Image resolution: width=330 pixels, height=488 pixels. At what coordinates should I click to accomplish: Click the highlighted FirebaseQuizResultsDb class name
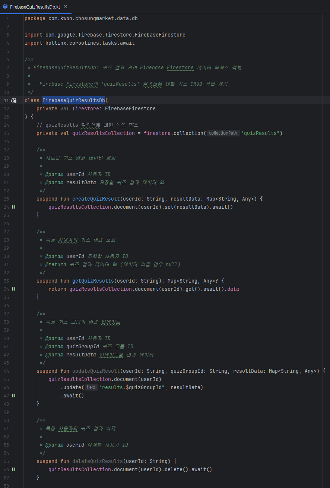tap(74, 100)
